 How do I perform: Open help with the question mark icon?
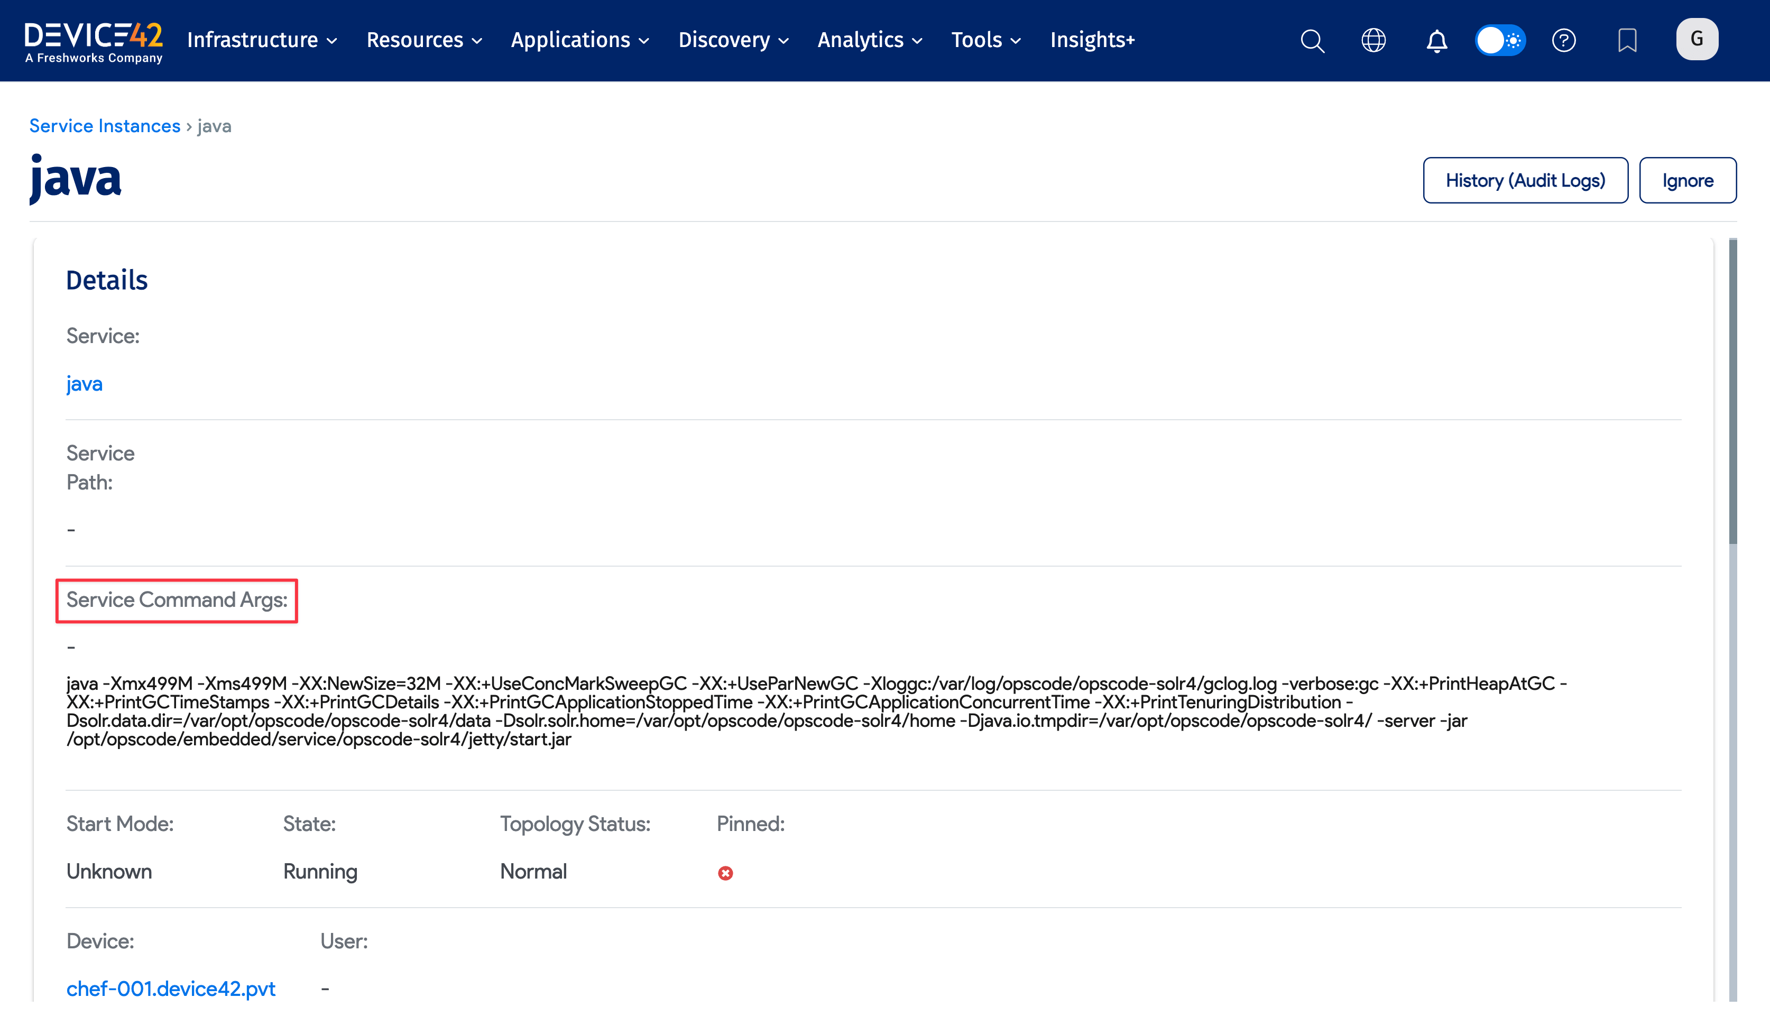tap(1564, 41)
